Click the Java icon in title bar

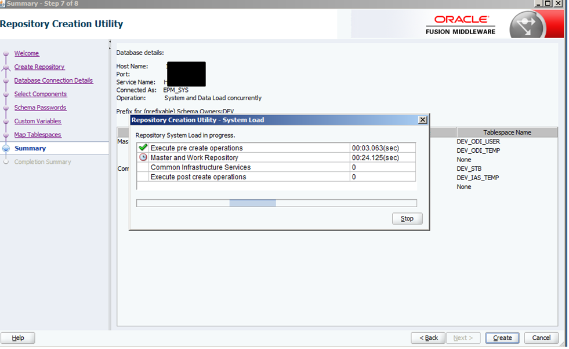click(x=3, y=3)
